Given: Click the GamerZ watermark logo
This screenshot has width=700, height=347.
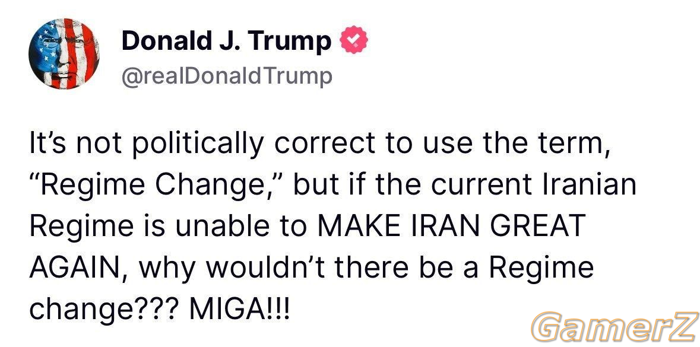Looking at the screenshot, I should [x=615, y=326].
